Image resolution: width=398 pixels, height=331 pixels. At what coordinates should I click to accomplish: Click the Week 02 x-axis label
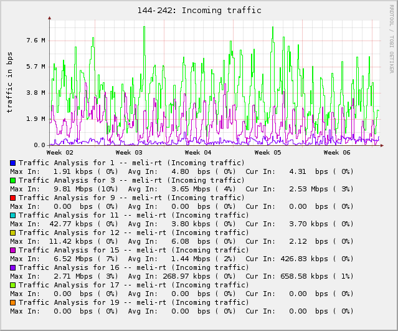point(60,152)
